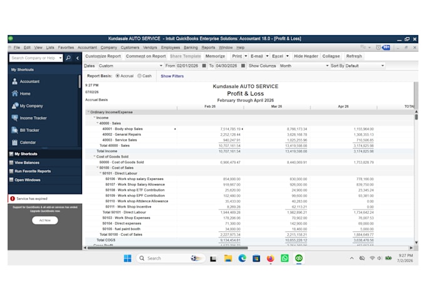Open Calendar shortcut icon

tap(14, 142)
